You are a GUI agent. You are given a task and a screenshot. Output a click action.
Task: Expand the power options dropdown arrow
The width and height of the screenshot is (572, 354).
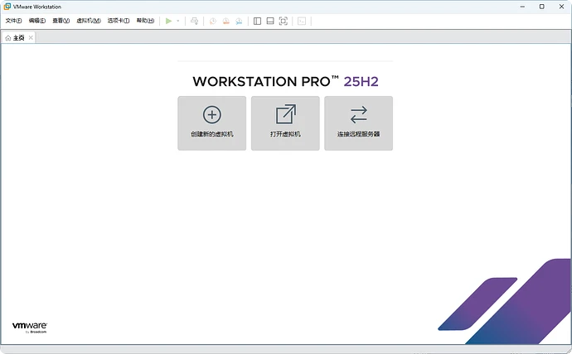[178, 22]
